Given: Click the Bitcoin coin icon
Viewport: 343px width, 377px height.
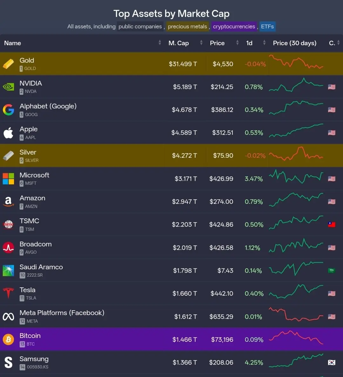Looking at the screenshot, I should tap(8, 339).
